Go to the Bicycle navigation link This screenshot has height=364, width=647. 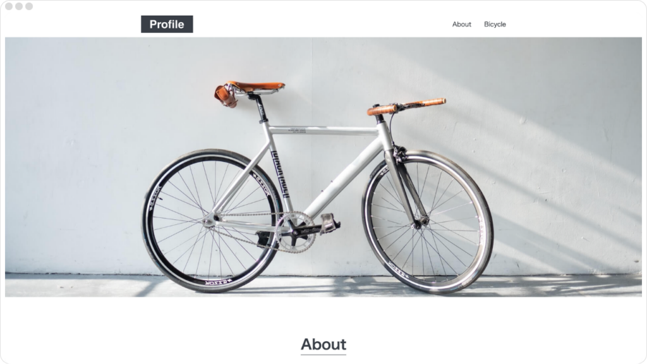495,25
